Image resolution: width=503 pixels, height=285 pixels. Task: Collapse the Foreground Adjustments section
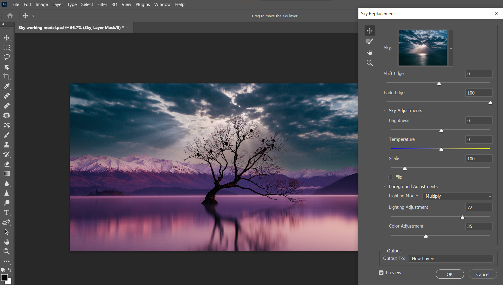click(385, 187)
